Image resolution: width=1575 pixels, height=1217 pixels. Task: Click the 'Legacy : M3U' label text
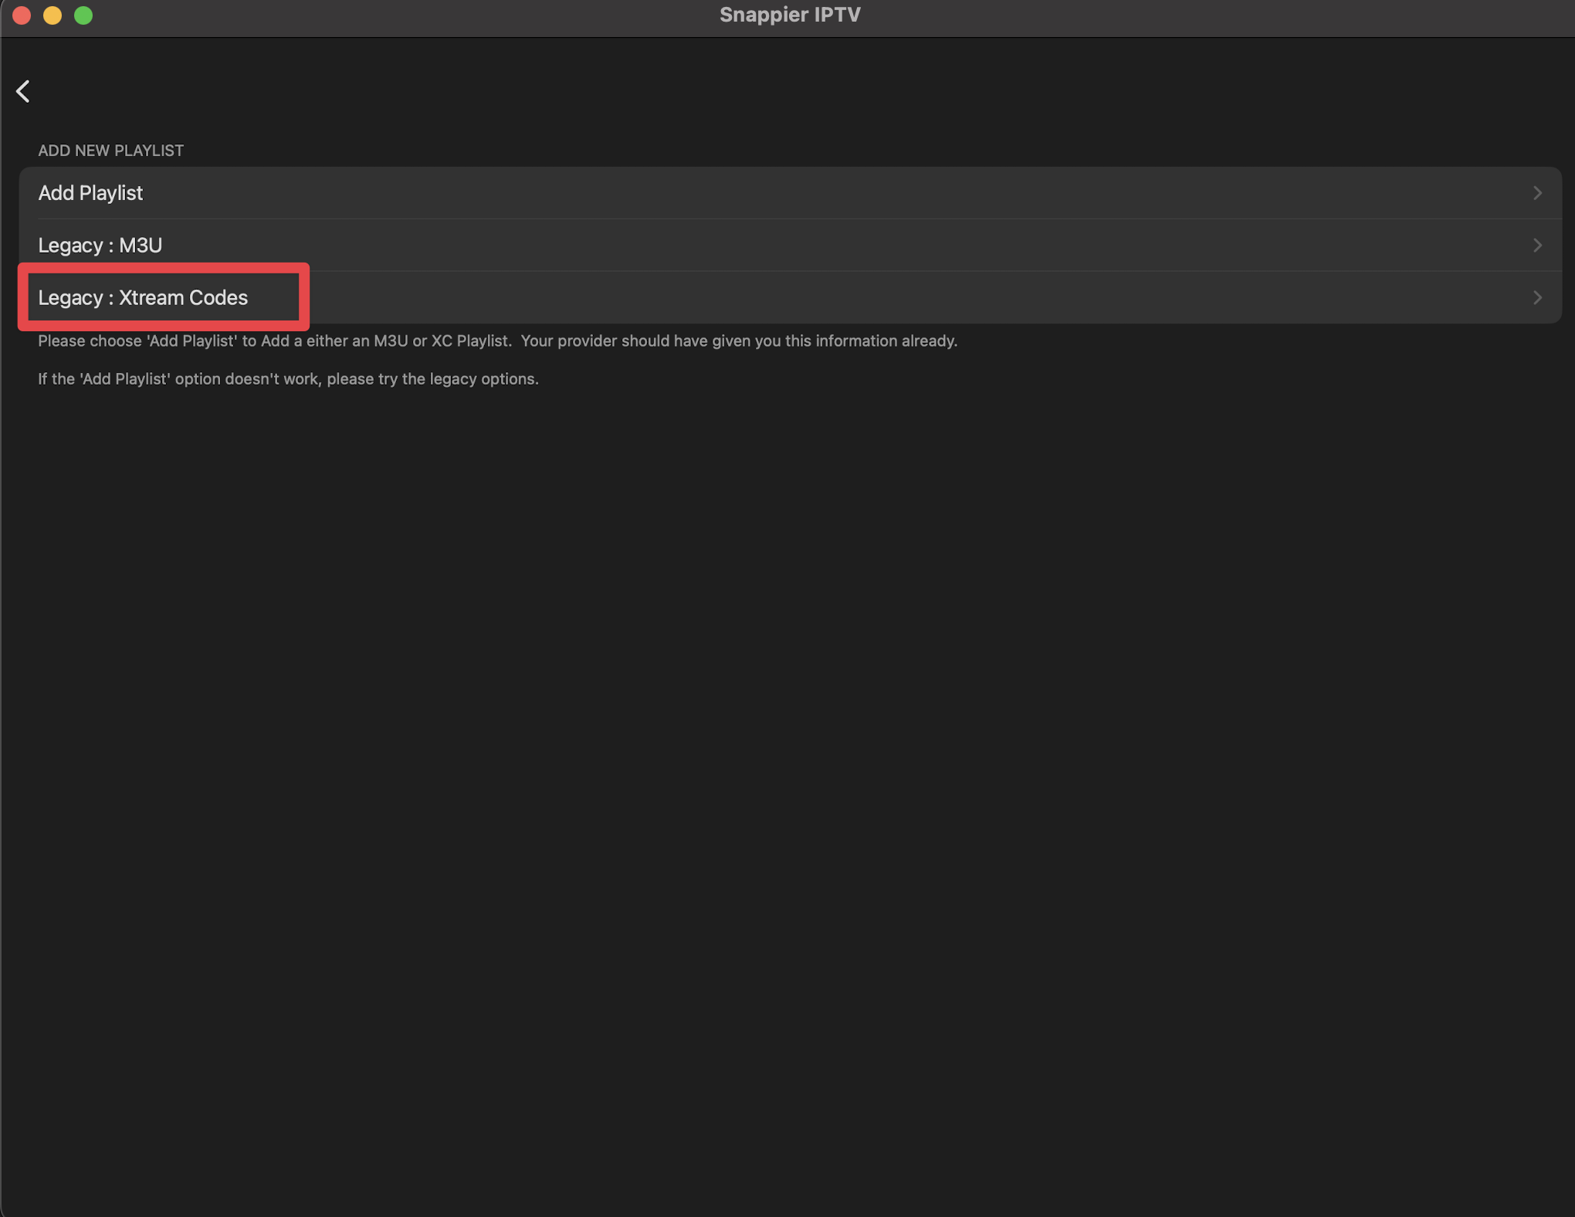tap(100, 246)
